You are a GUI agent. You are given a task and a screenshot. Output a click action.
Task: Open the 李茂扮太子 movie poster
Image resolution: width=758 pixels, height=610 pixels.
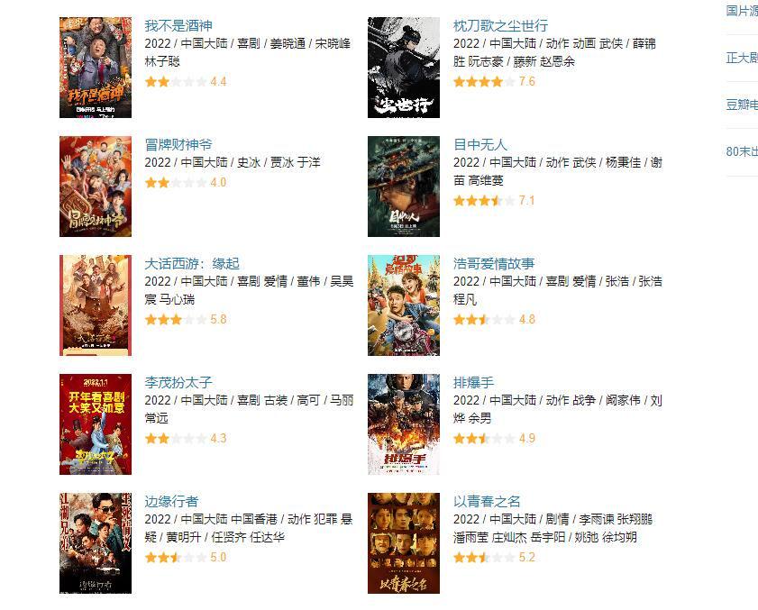click(96, 423)
